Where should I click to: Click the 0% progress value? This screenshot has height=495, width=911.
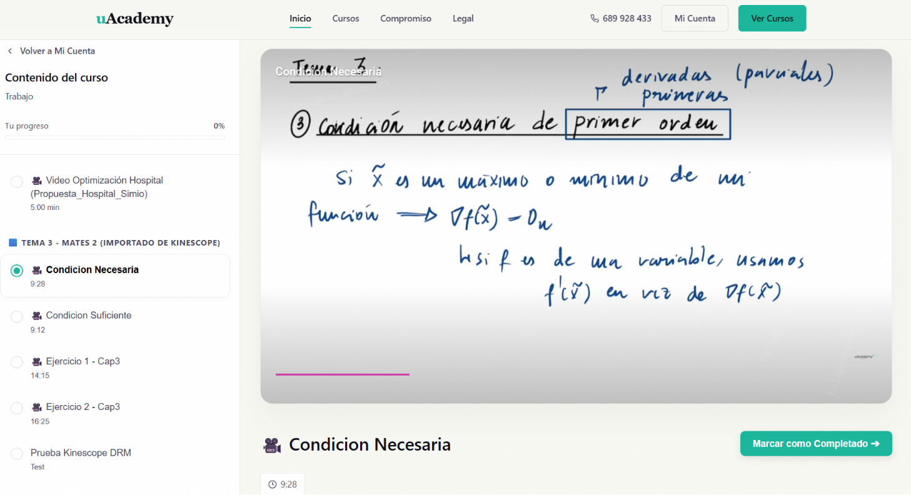coord(219,126)
